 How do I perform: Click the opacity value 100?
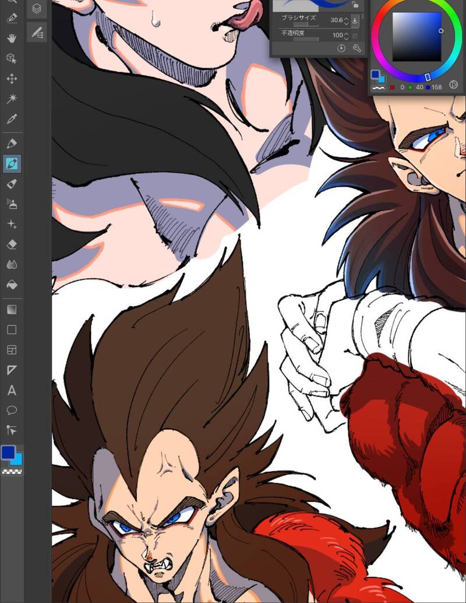[338, 35]
